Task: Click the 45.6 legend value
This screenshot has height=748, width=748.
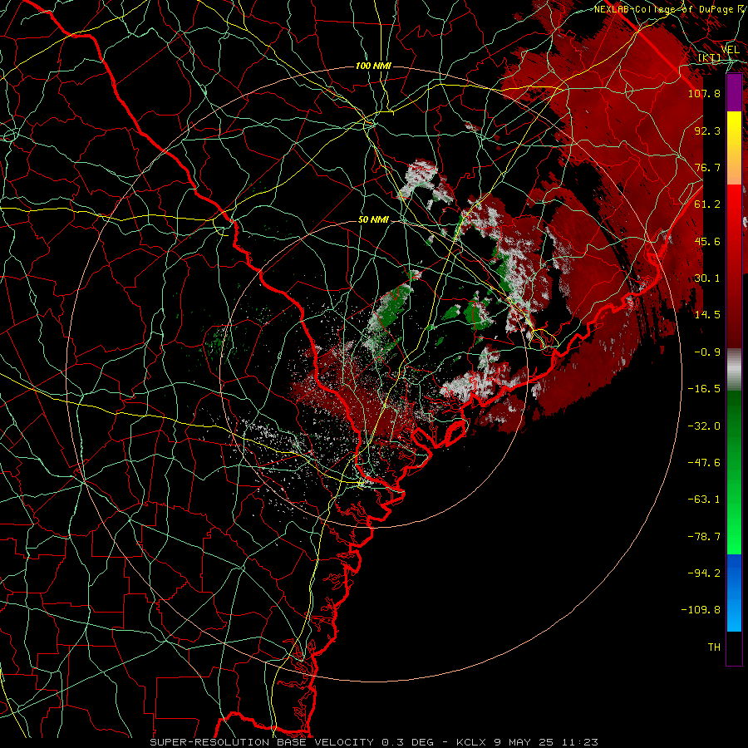Action: (x=707, y=241)
